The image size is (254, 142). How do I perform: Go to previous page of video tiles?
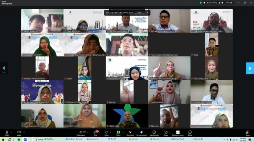(x=4, y=68)
